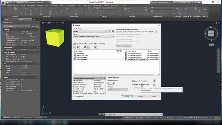Click the Nombre de plano column header
Viewport: 222px width, 125px height.
(x=79, y=51)
